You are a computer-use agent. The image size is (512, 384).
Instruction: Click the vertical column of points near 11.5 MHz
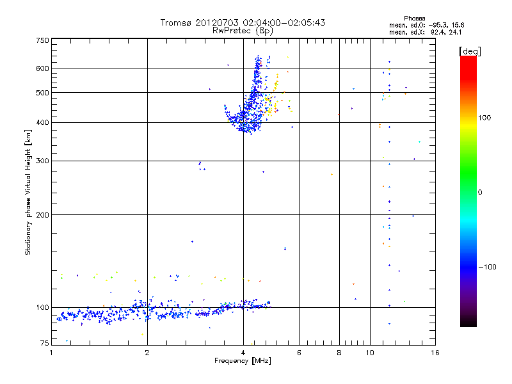[x=389, y=193]
